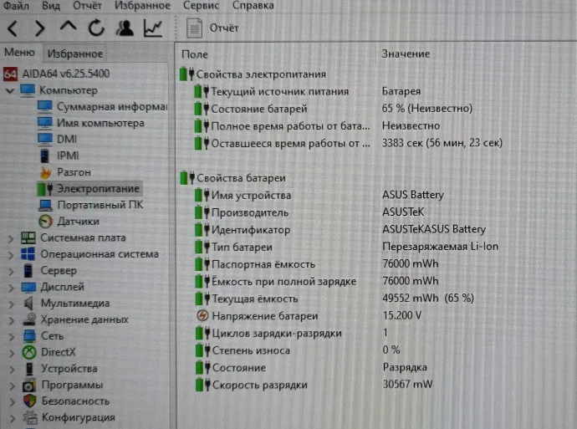The image size is (577, 429).
Task: Select the Дисплей monitor icon
Action: tap(28, 287)
